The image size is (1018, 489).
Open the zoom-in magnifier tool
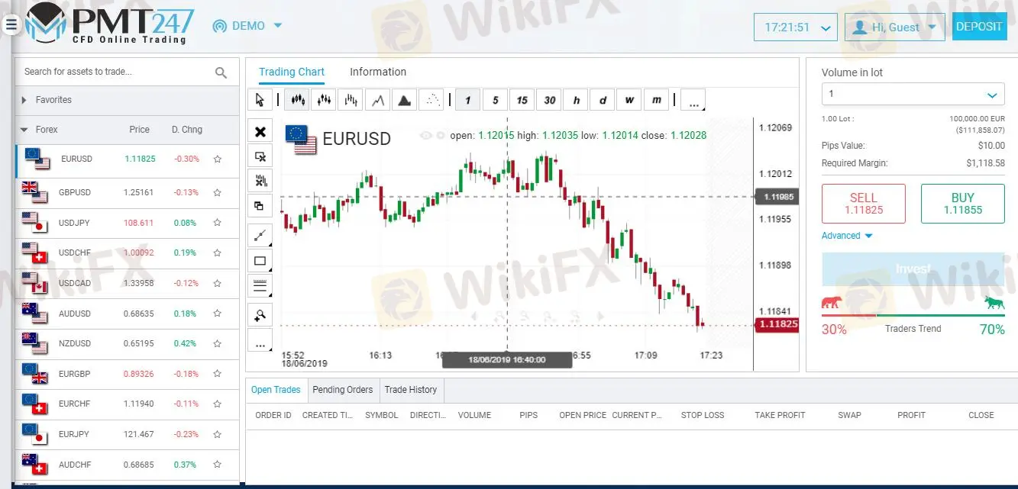tap(260, 314)
